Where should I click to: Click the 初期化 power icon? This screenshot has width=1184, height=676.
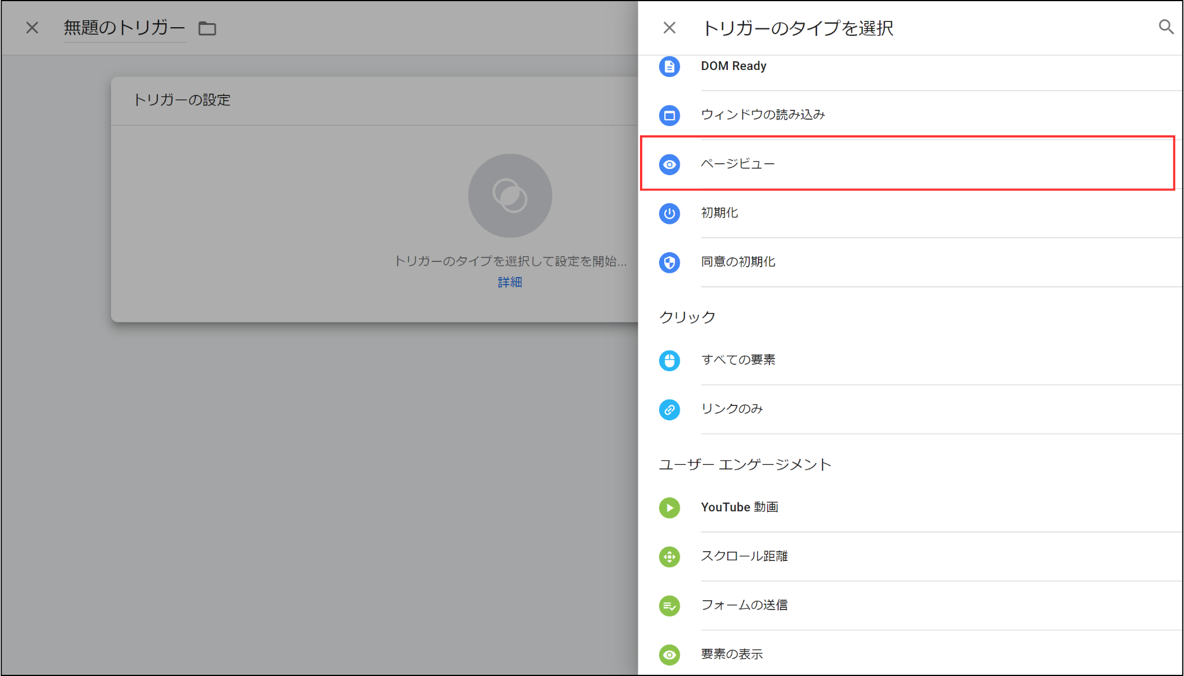coord(669,213)
